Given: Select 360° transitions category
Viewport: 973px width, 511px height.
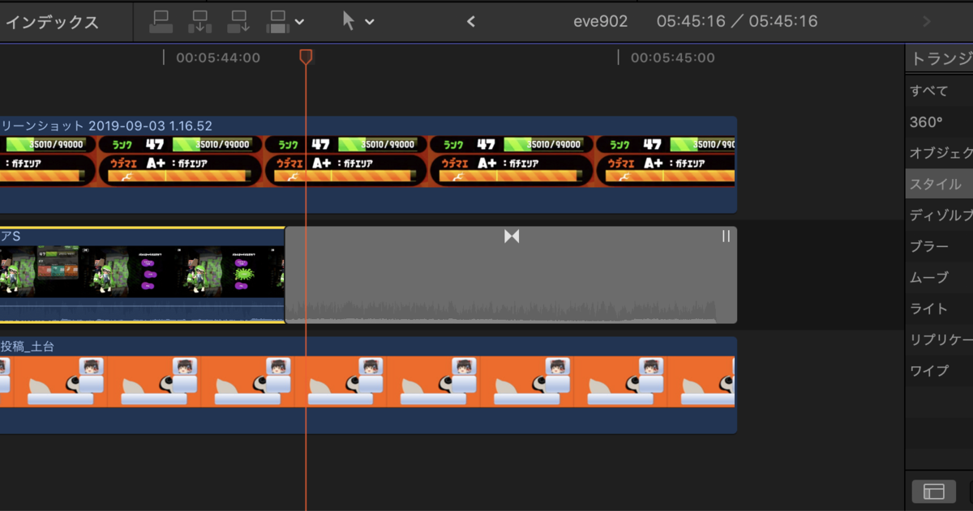Looking at the screenshot, I should [x=926, y=122].
